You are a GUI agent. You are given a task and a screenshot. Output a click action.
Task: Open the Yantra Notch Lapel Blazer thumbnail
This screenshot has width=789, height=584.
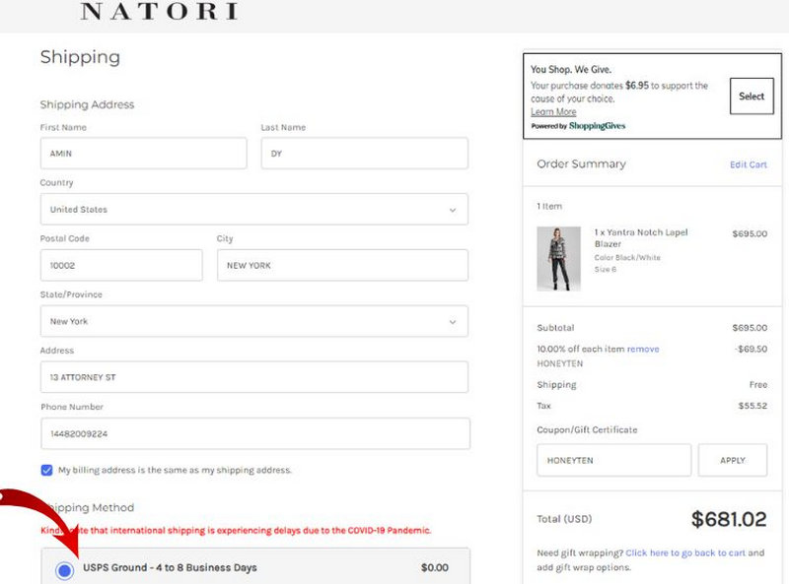pos(558,259)
